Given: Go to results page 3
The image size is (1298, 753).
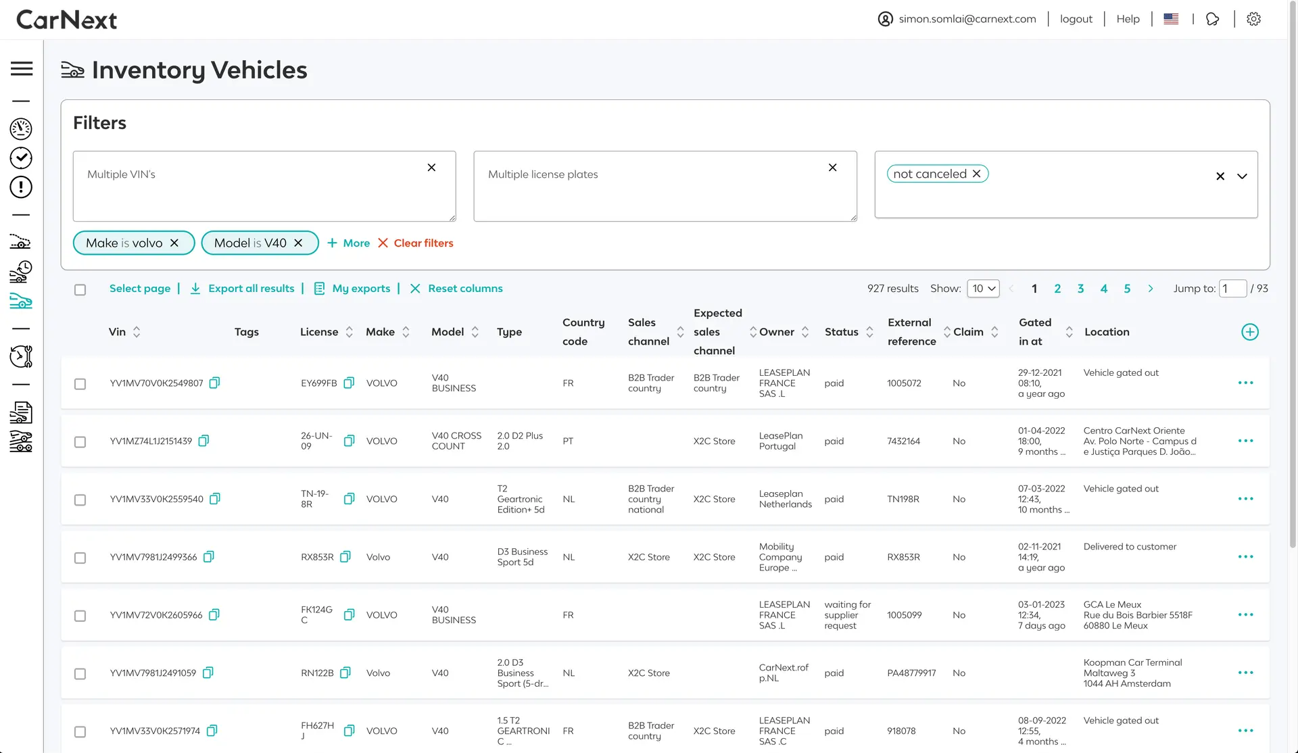Looking at the screenshot, I should [x=1080, y=289].
